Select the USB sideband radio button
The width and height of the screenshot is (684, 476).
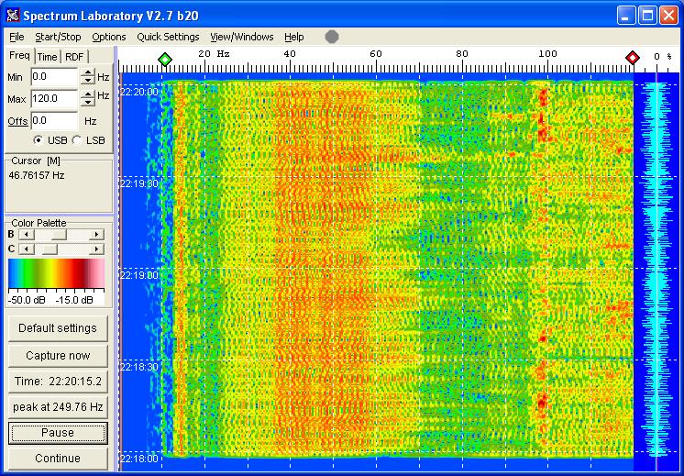[x=38, y=140]
